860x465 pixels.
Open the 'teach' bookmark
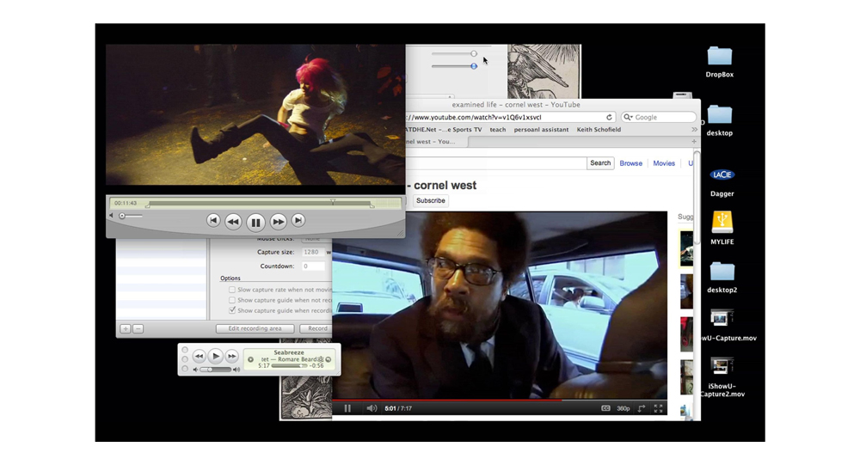(x=497, y=130)
